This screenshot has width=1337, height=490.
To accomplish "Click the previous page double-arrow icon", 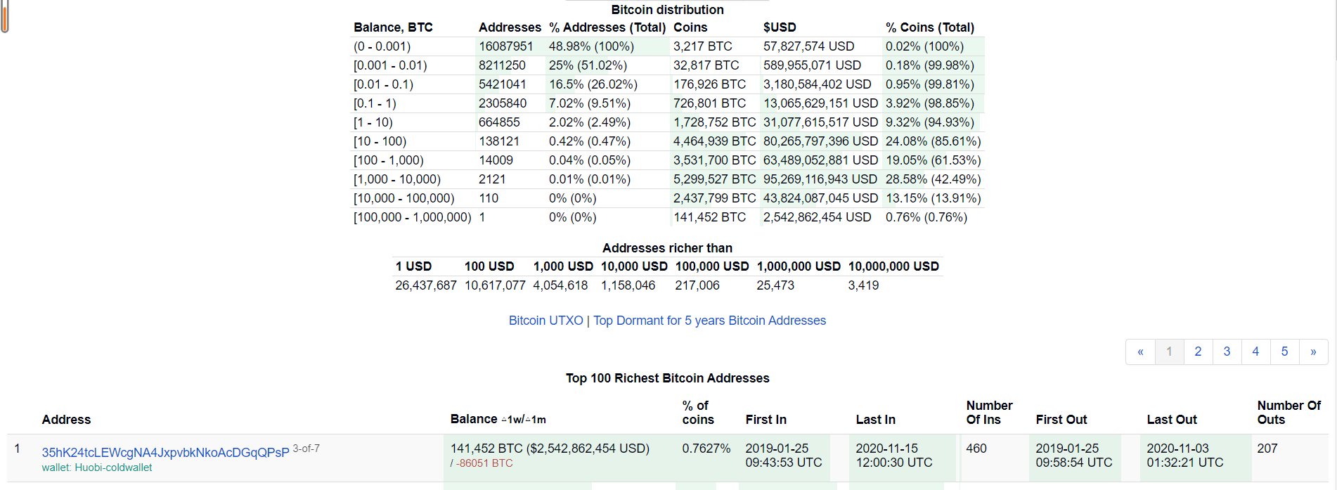I will (1140, 352).
